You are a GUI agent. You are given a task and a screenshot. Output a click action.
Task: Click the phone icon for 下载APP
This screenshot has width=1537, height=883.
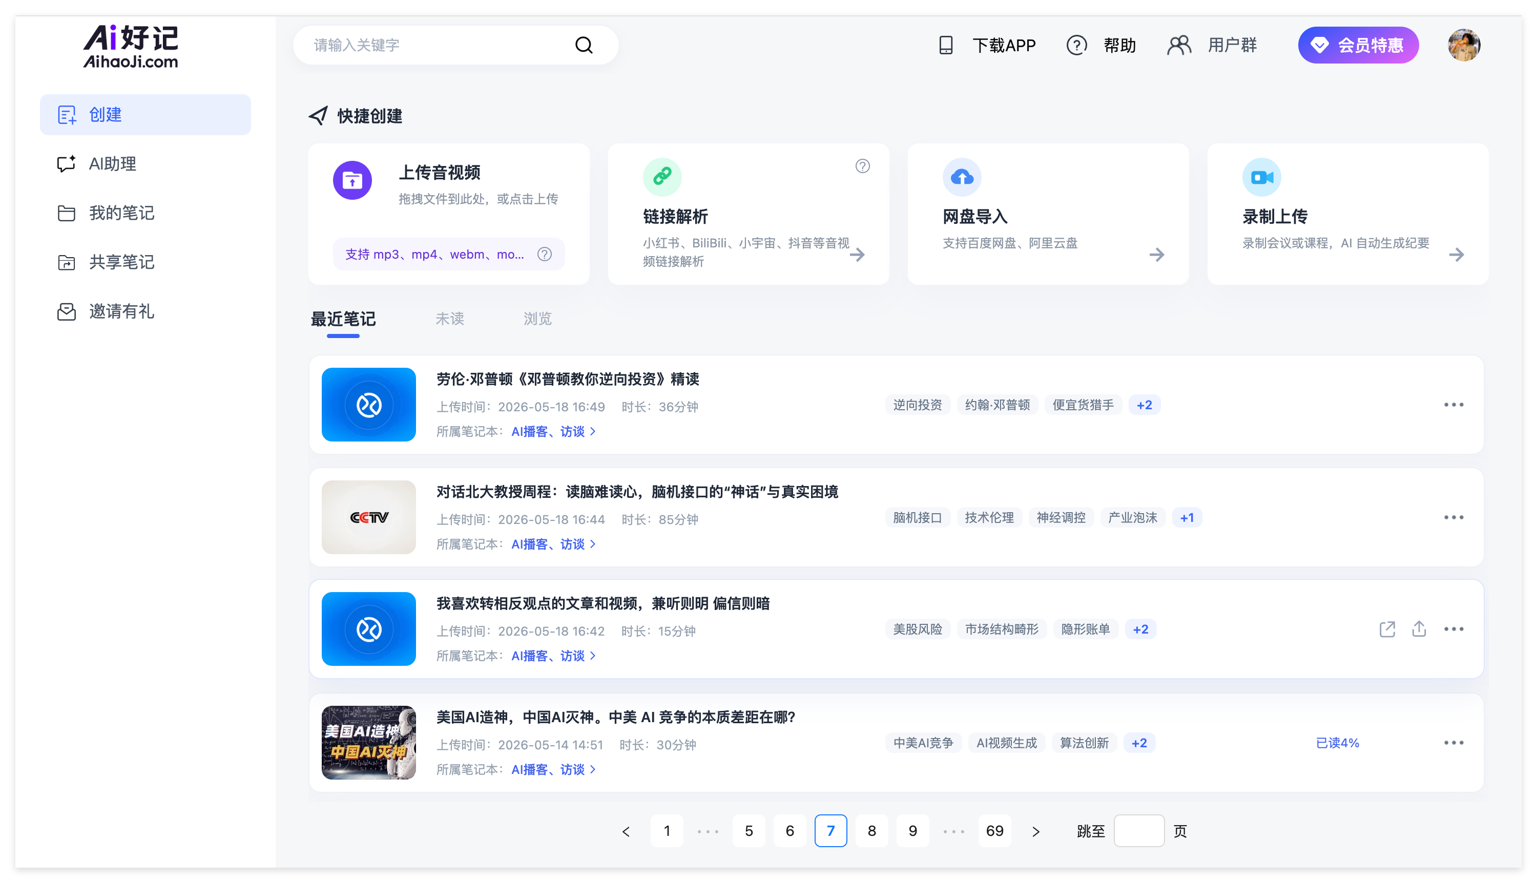tap(946, 45)
